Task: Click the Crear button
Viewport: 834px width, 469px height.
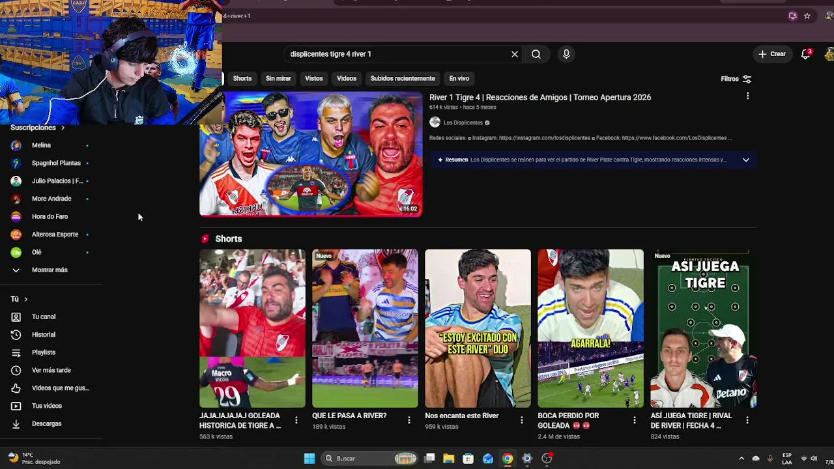Action: [x=772, y=54]
